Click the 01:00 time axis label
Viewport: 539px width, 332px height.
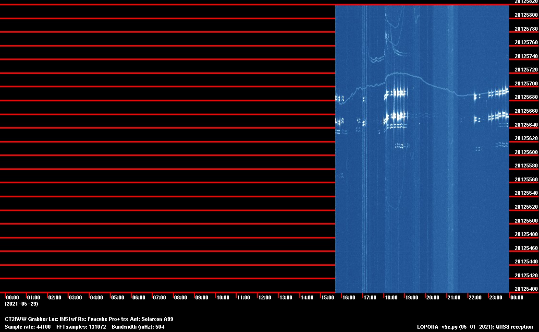[x=34, y=297]
